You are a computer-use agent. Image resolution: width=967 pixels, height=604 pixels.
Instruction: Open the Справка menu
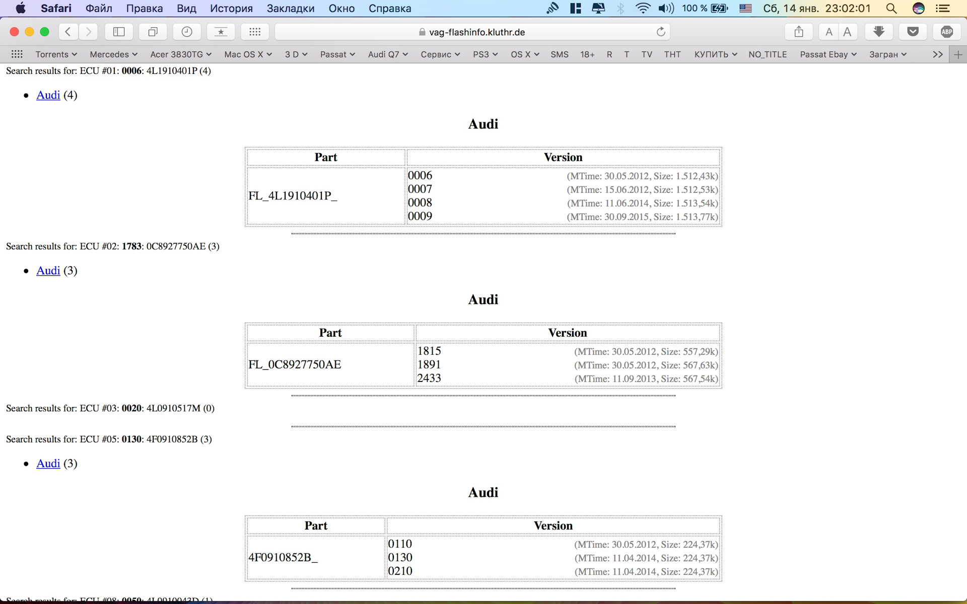pos(390,8)
